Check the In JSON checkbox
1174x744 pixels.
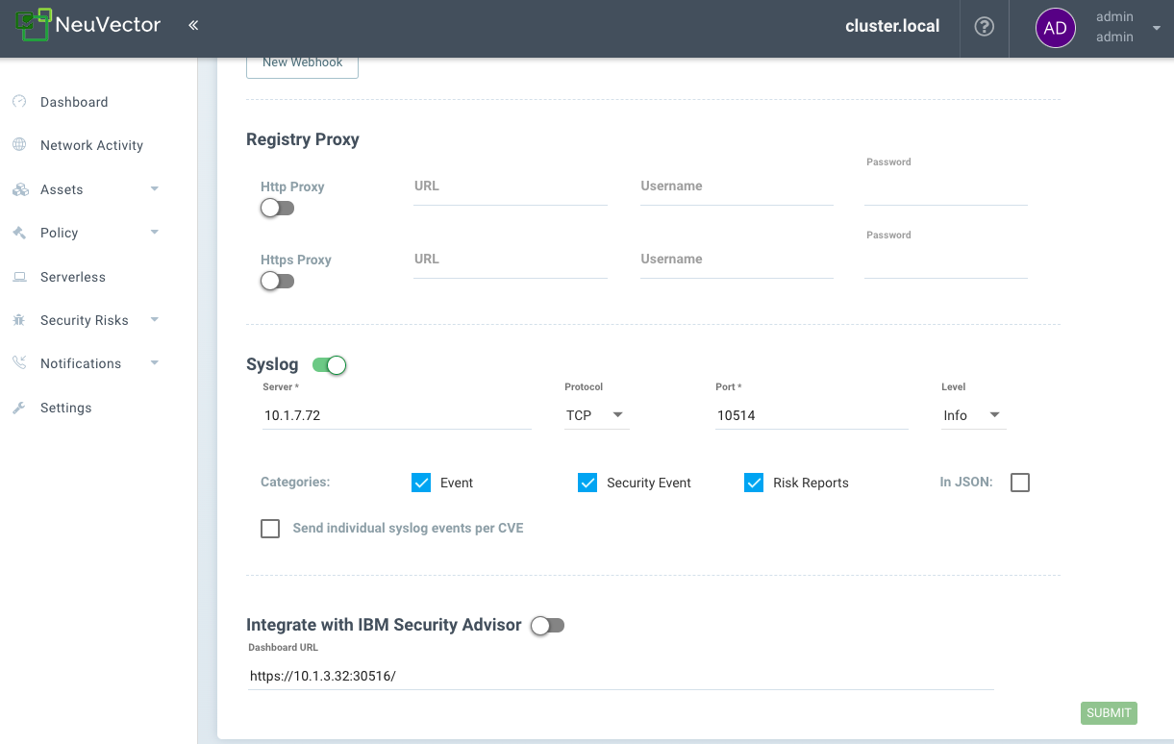click(x=1020, y=483)
